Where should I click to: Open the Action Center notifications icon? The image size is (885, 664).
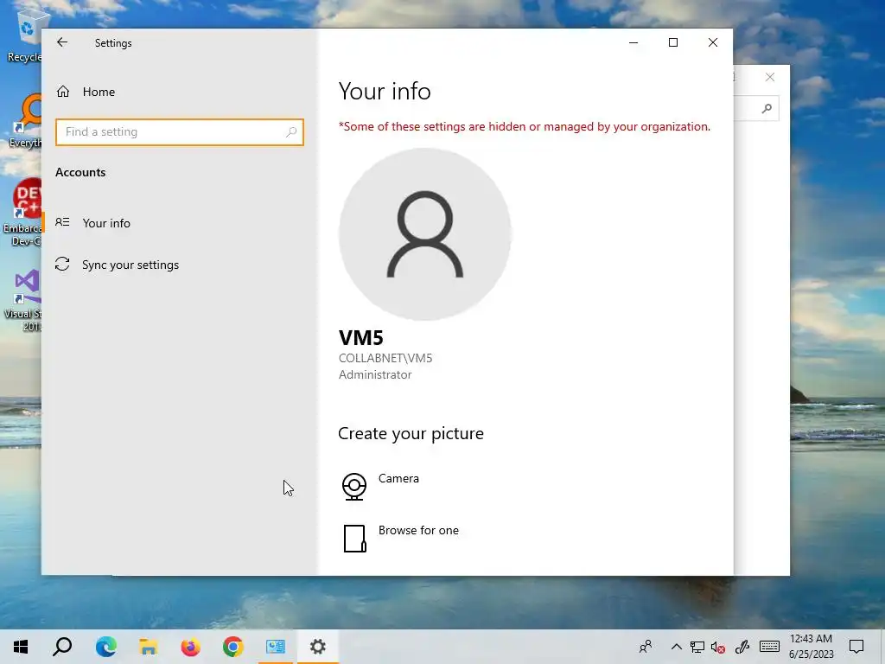click(x=856, y=647)
